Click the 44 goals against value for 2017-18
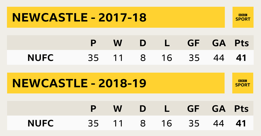Viewport: 261px width, 136px height. point(219,58)
